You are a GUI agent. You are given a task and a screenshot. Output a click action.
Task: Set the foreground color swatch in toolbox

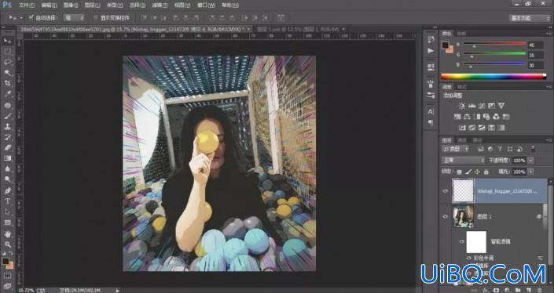click(x=6, y=261)
